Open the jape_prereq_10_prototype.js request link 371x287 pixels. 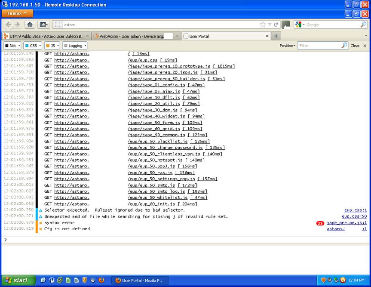click(169, 66)
